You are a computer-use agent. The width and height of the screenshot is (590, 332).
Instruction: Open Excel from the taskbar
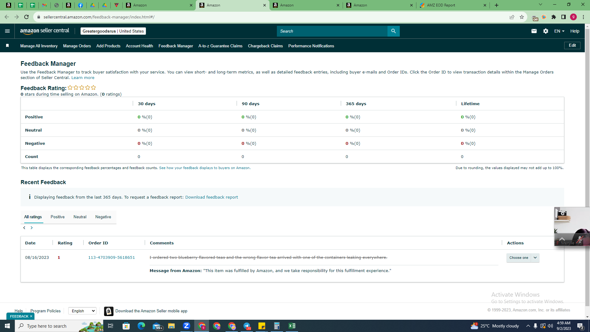coord(292,326)
